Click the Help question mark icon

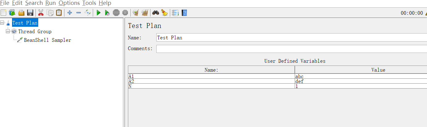(184, 13)
